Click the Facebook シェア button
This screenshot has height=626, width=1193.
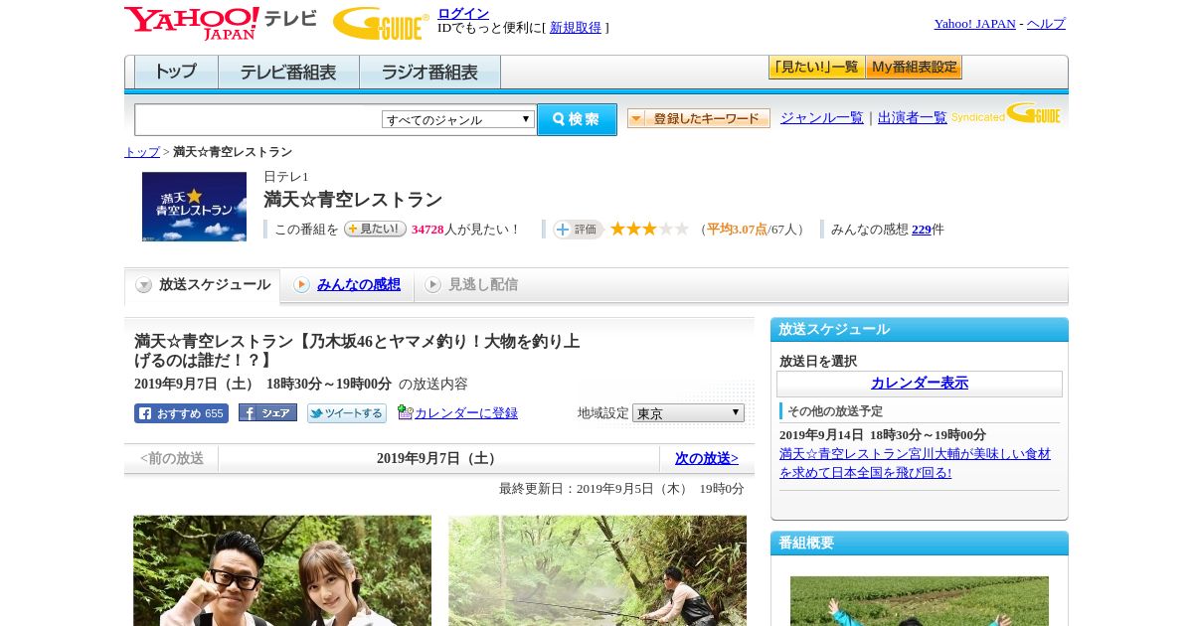tap(267, 412)
